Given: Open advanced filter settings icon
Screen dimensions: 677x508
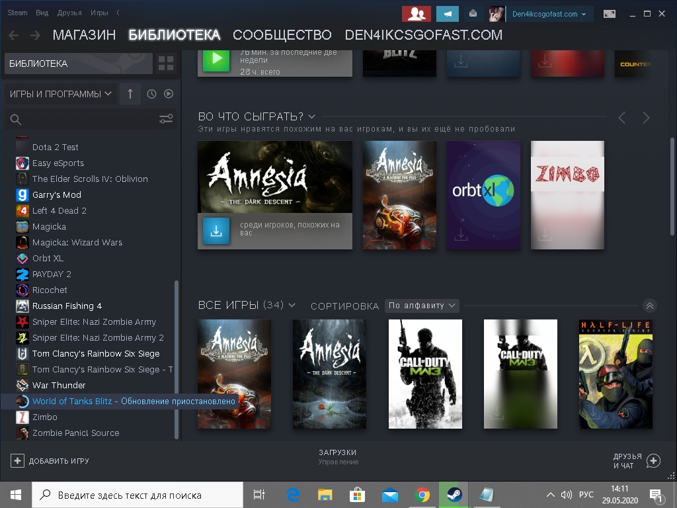Looking at the screenshot, I should tap(166, 119).
